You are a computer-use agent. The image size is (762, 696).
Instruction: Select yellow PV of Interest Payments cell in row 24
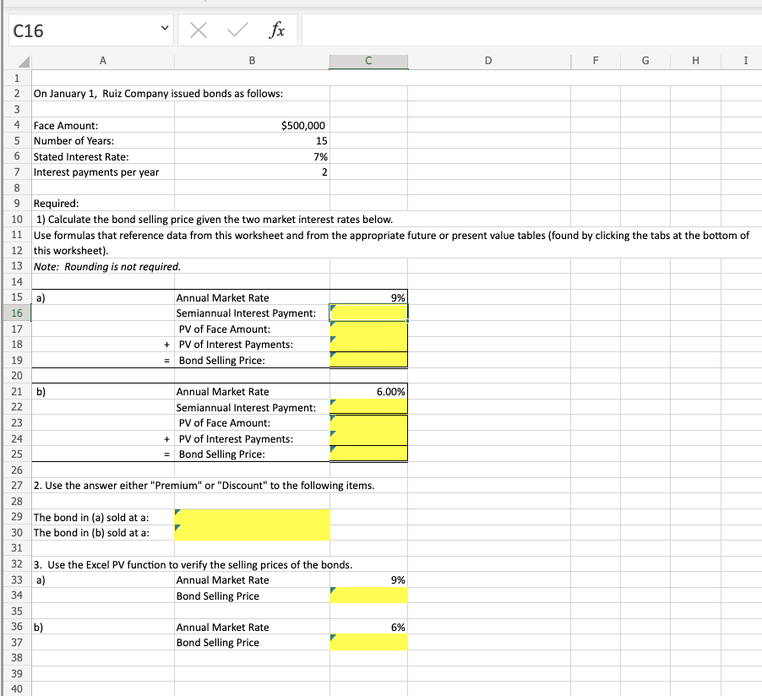[368, 438]
